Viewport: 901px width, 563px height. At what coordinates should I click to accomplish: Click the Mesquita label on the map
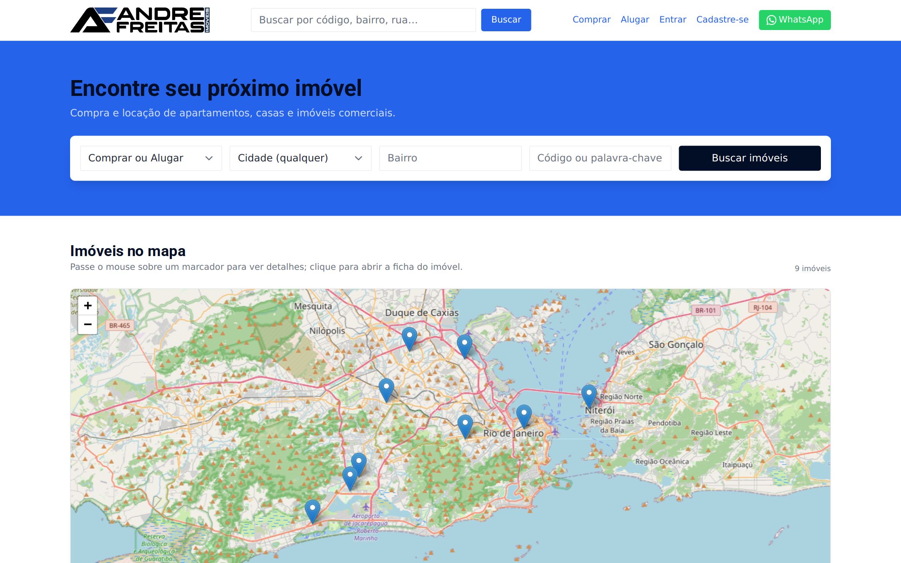pyautogui.click(x=313, y=306)
